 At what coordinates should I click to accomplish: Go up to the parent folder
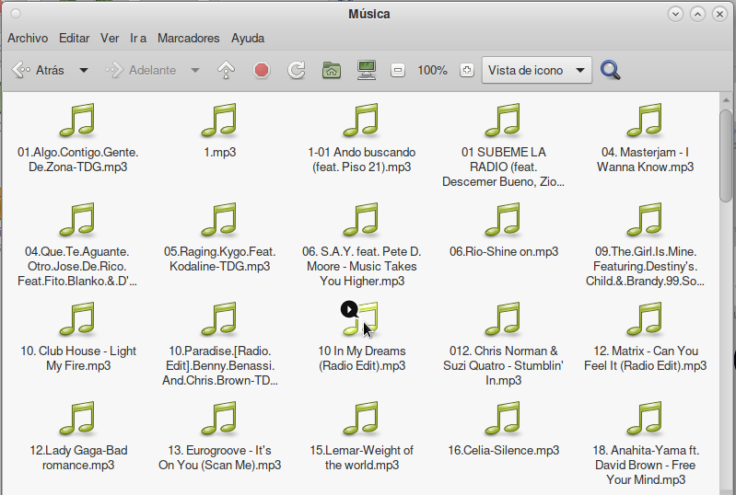pos(227,70)
